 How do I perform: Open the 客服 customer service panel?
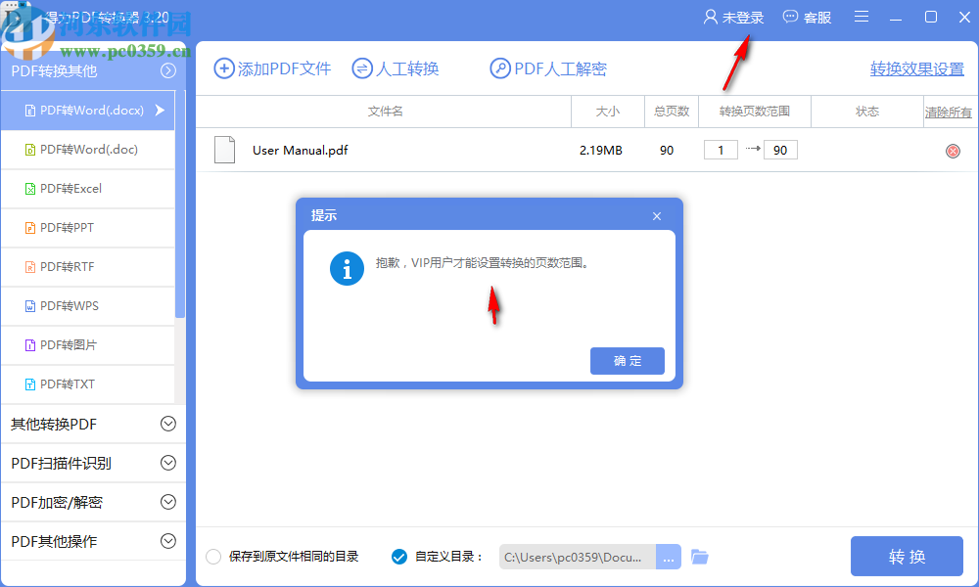coord(807,16)
